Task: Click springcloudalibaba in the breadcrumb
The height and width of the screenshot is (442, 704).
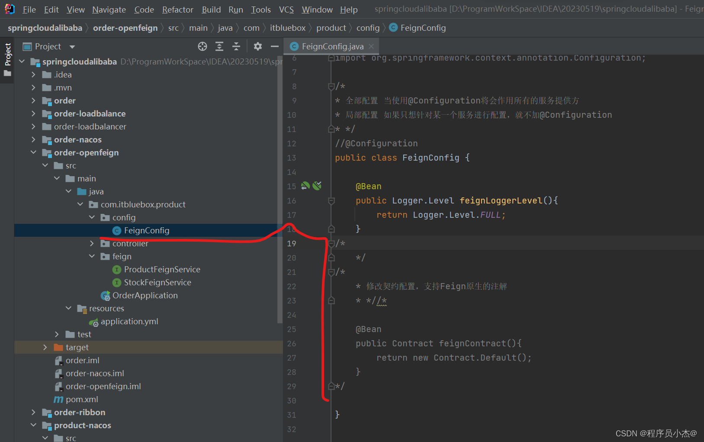Action: point(45,28)
